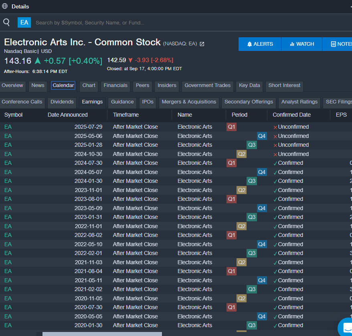The image size is (352, 336).
Task: Open the Insiders tab
Action: pyautogui.click(x=167, y=85)
